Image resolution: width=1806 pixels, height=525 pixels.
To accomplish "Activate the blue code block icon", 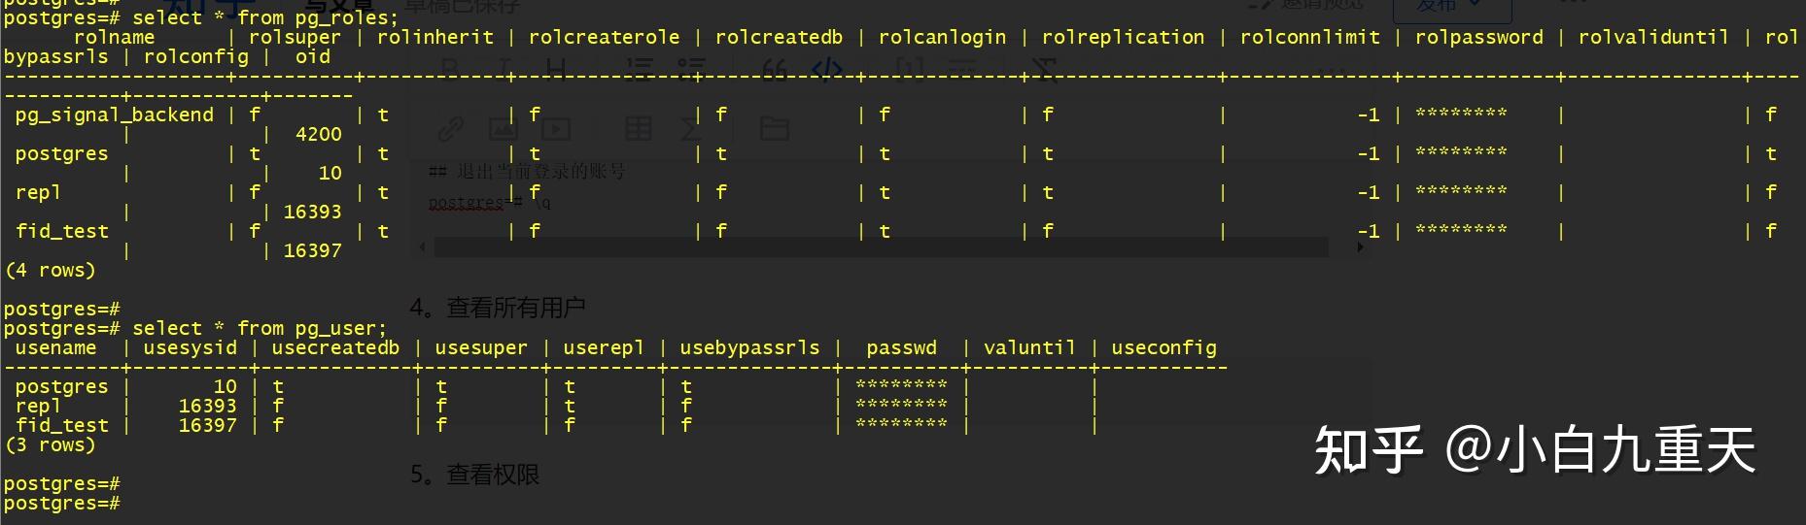I will 827,69.
